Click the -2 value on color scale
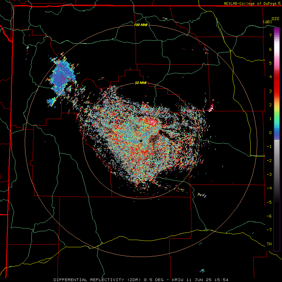The width and height of the screenshot is (282, 282). 269,161
